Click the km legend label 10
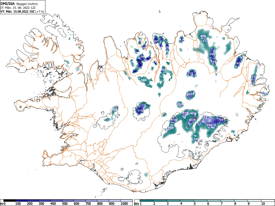The height and width of the screenshot is (206, 275). coord(263,204)
